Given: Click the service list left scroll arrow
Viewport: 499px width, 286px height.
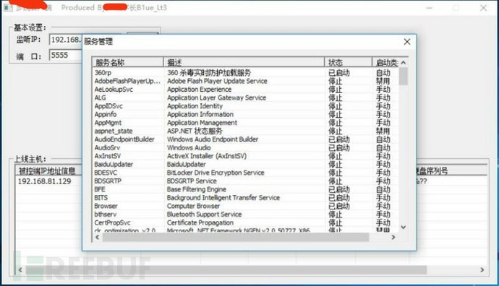Looking at the screenshot, I should 97,237.
